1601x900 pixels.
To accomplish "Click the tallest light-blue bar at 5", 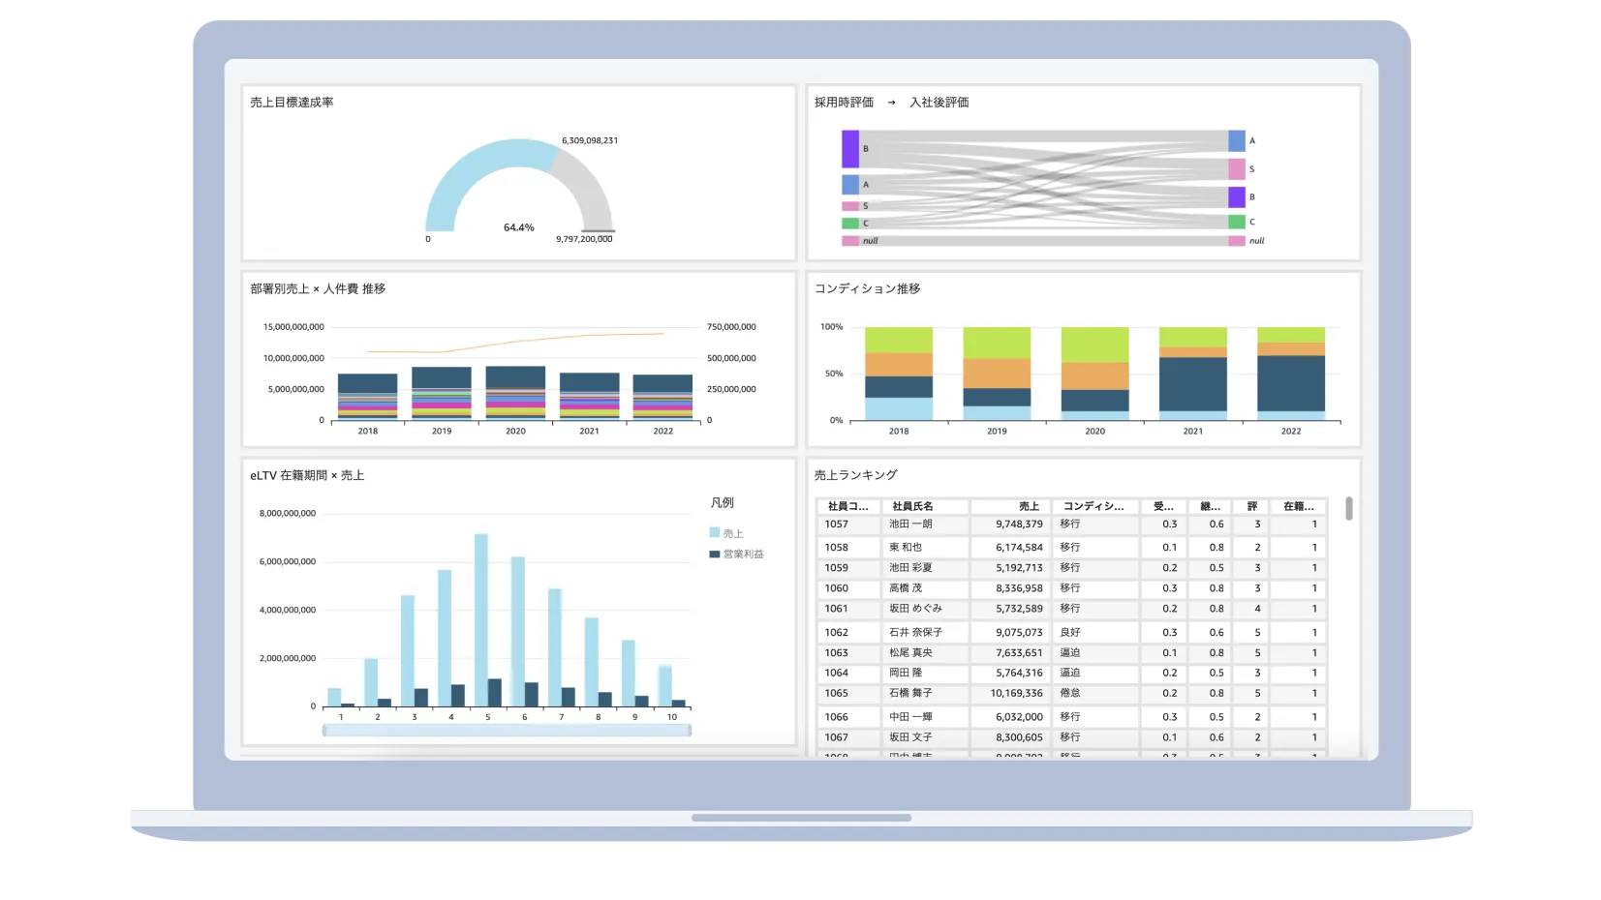I will click(x=481, y=619).
